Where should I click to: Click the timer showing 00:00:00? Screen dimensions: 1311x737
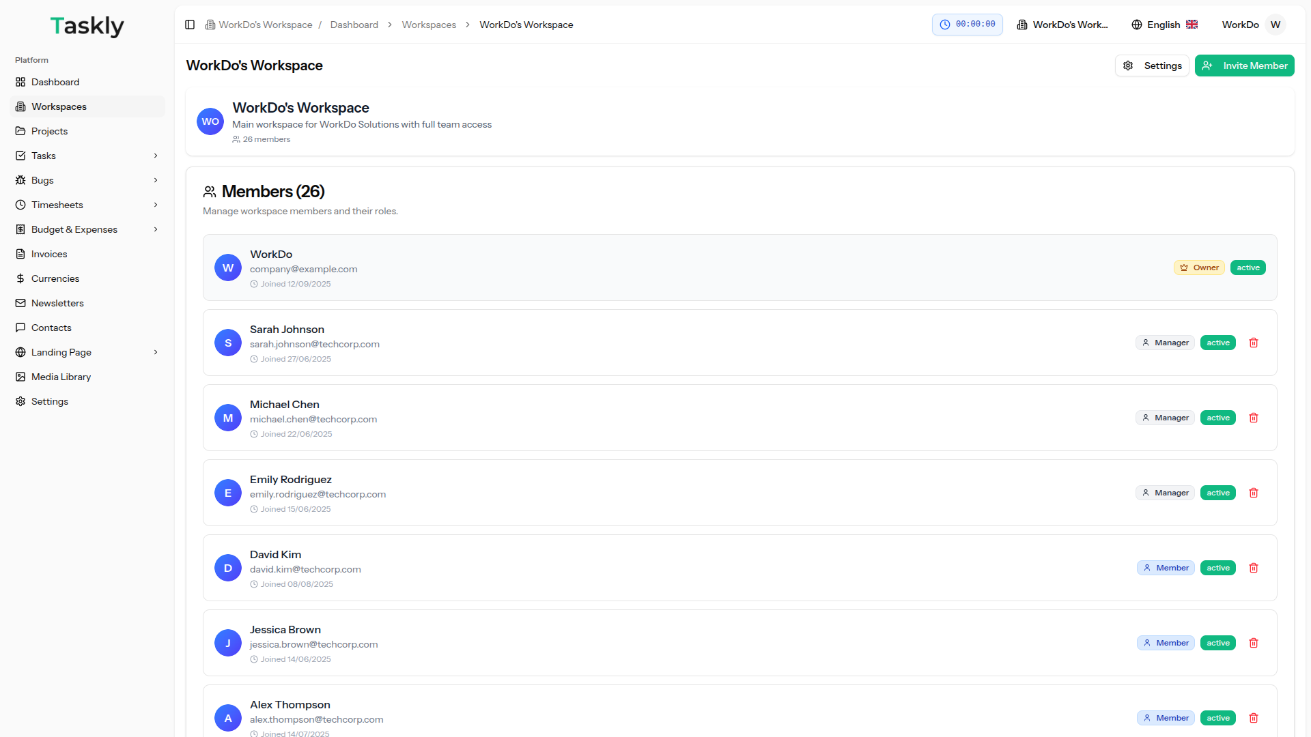[967, 24]
